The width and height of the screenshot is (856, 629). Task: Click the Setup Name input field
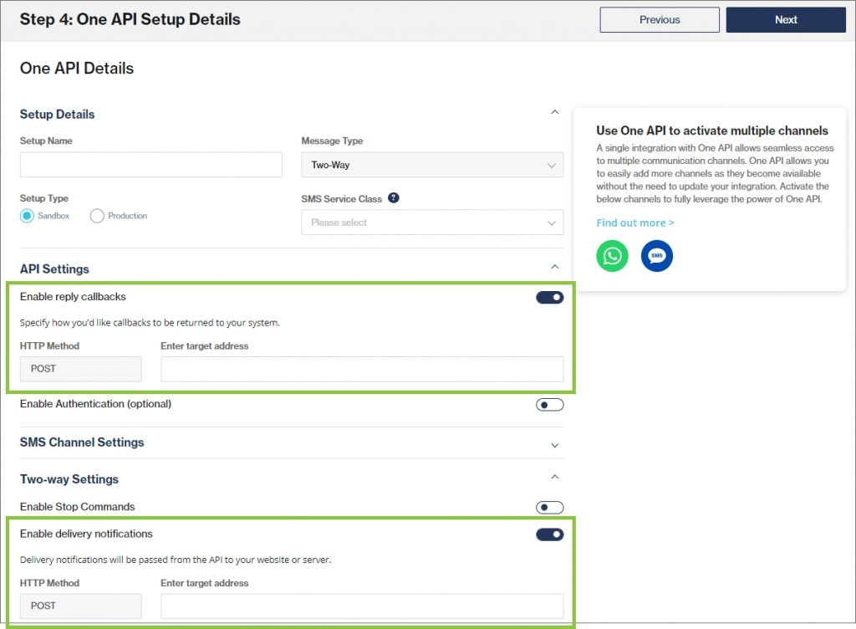coord(150,165)
